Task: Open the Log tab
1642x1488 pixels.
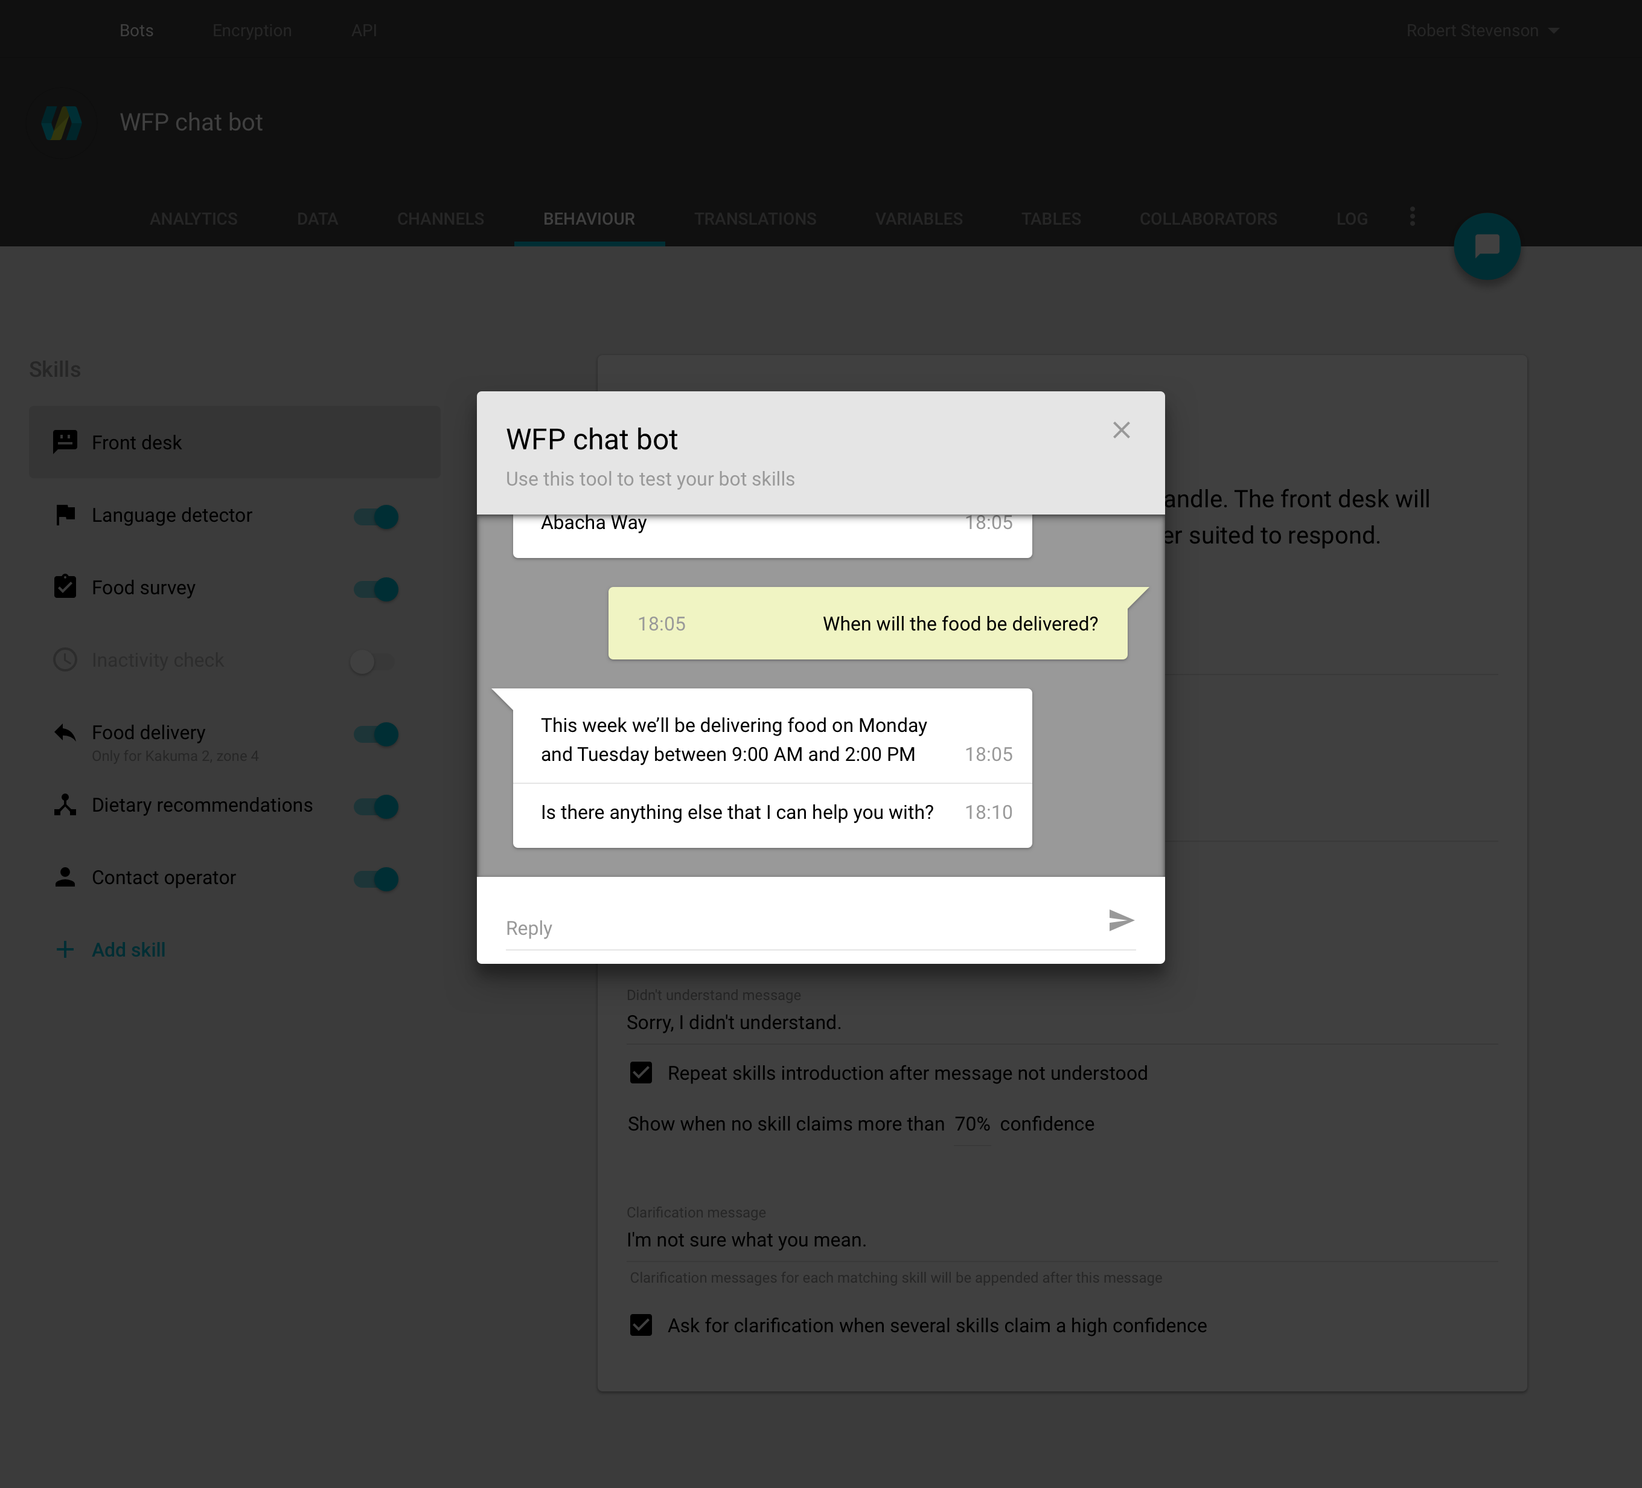Action: point(1351,219)
